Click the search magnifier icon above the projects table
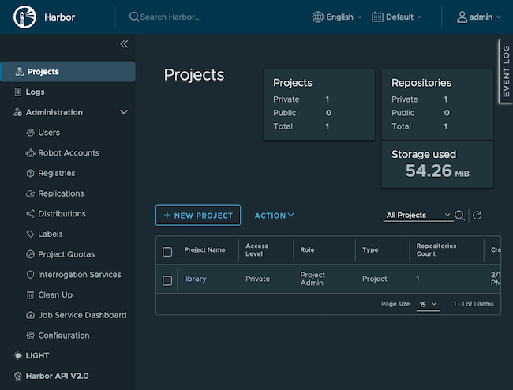 (459, 216)
